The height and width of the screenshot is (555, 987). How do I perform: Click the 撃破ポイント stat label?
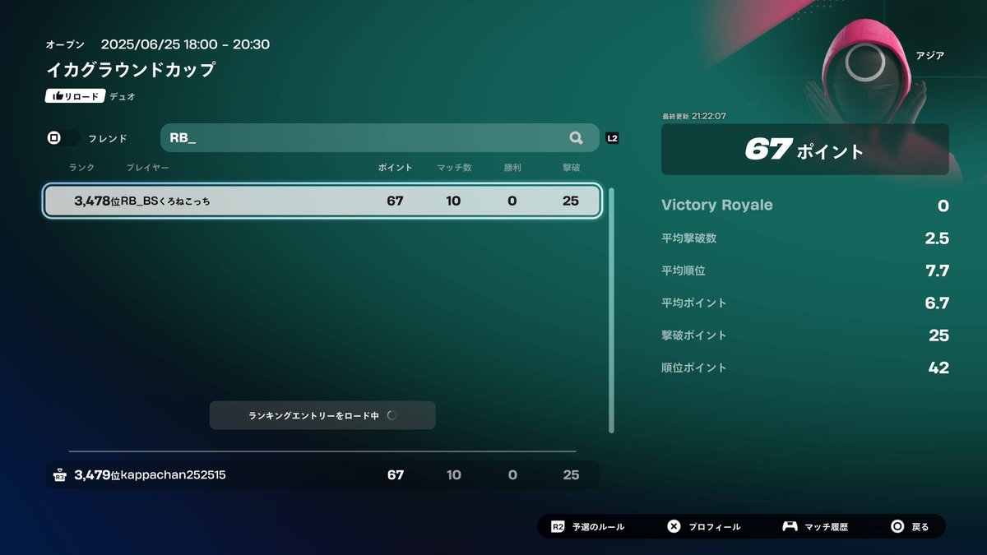694,335
